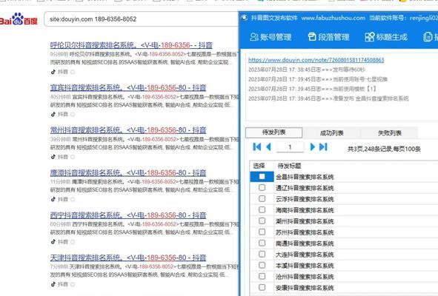Go to next page of pending list
This screenshot has width=438, height=296.
[x=312, y=147]
